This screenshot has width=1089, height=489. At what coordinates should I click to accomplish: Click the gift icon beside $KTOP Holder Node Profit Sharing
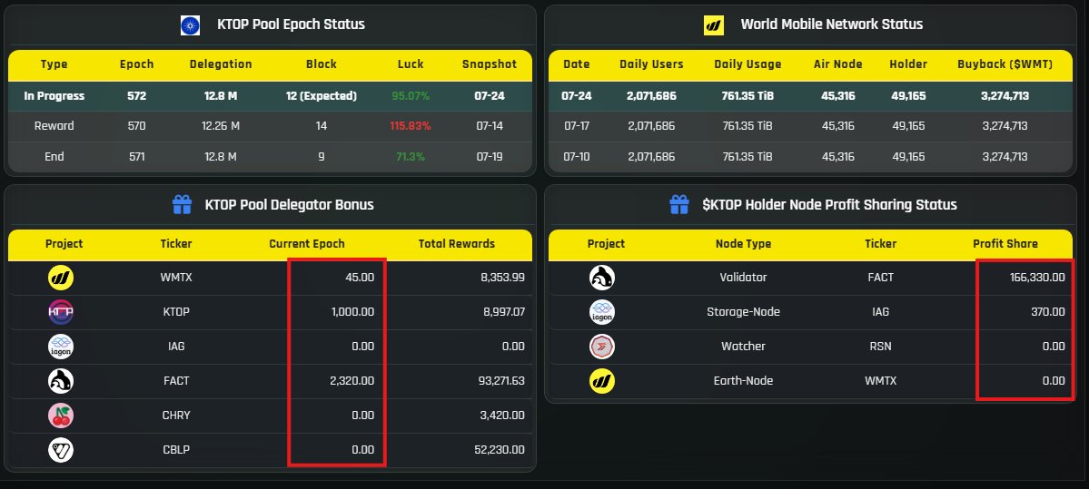[x=679, y=205]
